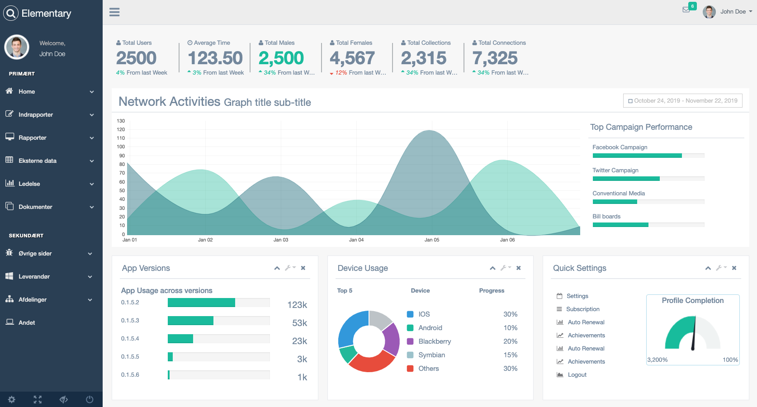757x407 pixels.
Task: Click the sidebar John Doe profile picture
Action: coord(17,47)
